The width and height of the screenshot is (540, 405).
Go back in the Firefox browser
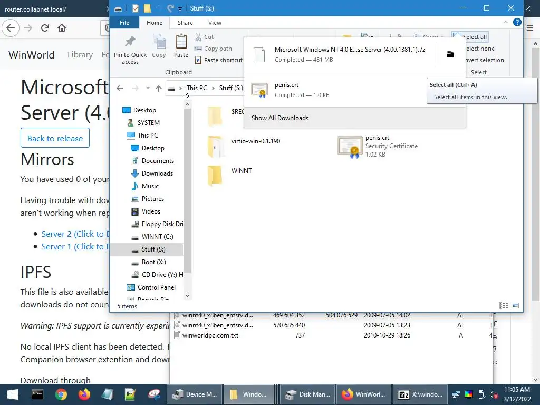(11, 28)
